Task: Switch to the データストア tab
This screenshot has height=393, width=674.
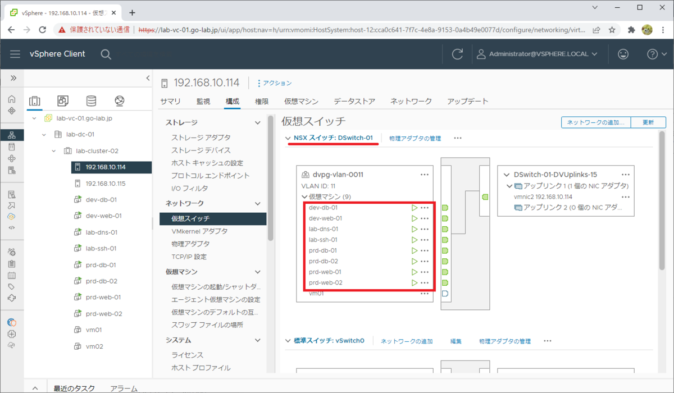Action: point(354,102)
